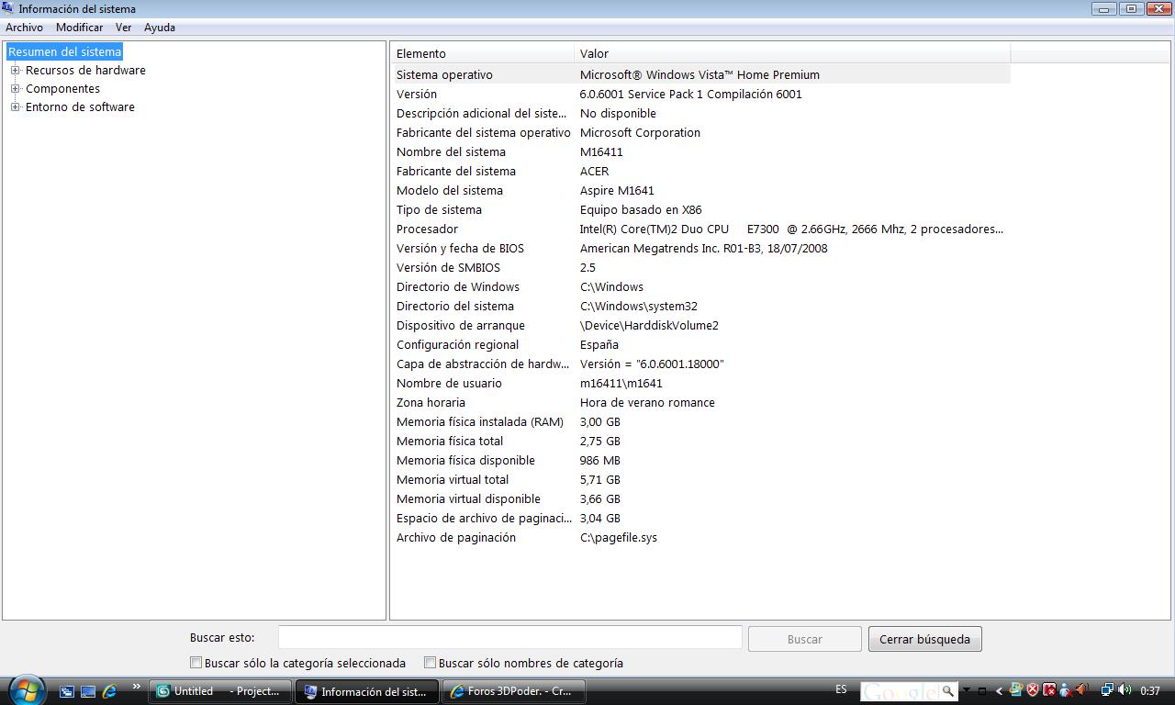Select Versión y fecha de BIOS row
The width and height of the screenshot is (1175, 705).
(701, 248)
